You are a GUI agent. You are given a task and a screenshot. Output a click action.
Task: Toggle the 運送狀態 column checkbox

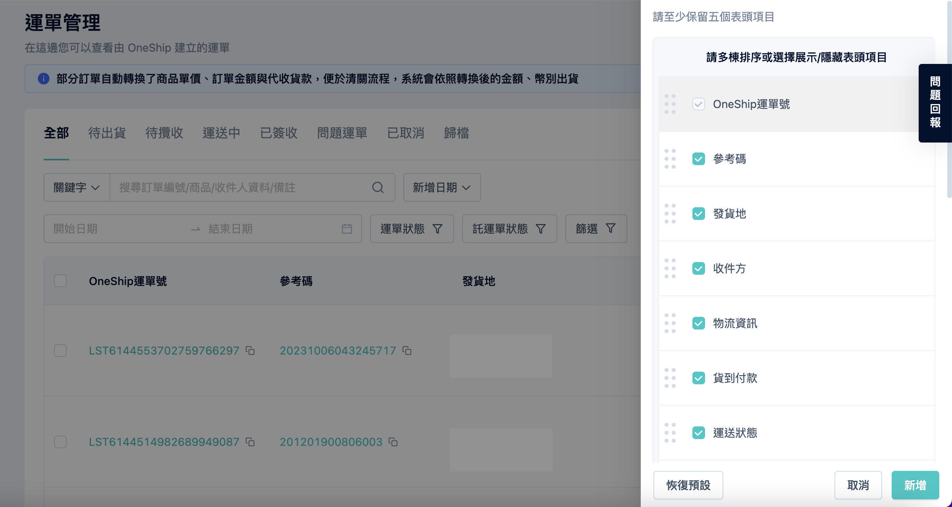pos(698,433)
